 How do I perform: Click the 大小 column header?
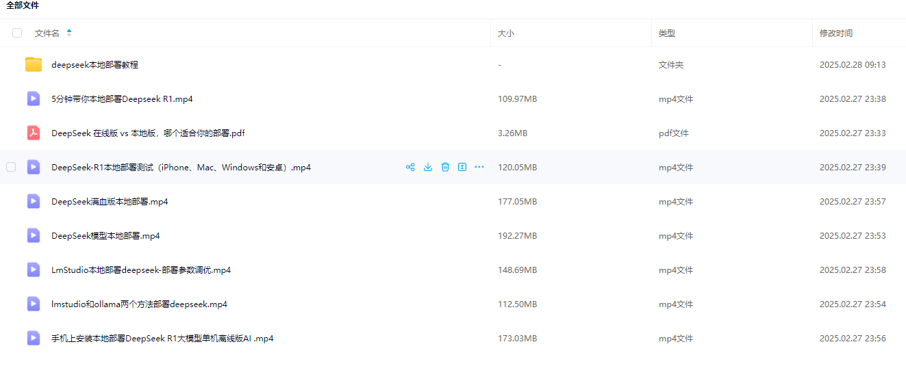pyautogui.click(x=505, y=33)
